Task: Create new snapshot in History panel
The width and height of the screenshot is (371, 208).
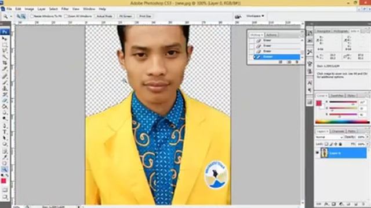Action: click(x=289, y=62)
